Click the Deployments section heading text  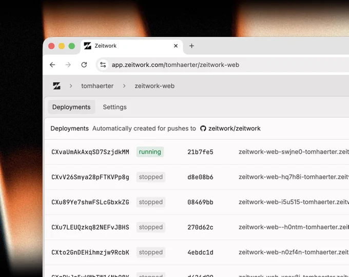click(x=70, y=129)
